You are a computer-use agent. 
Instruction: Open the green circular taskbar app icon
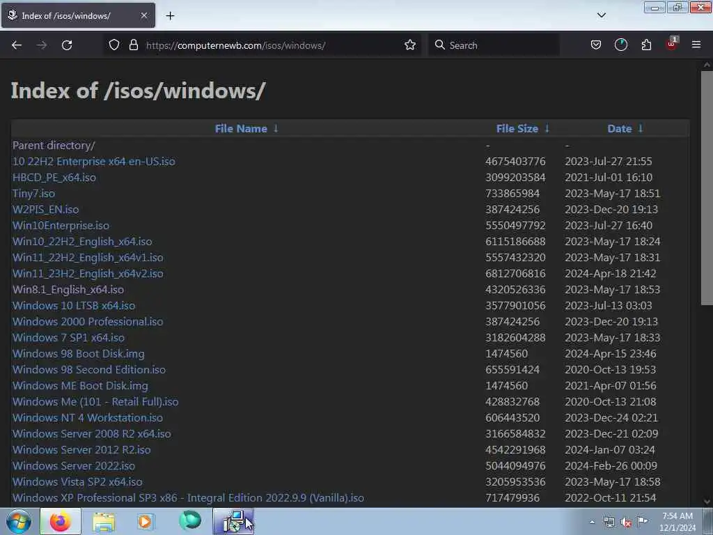(190, 520)
